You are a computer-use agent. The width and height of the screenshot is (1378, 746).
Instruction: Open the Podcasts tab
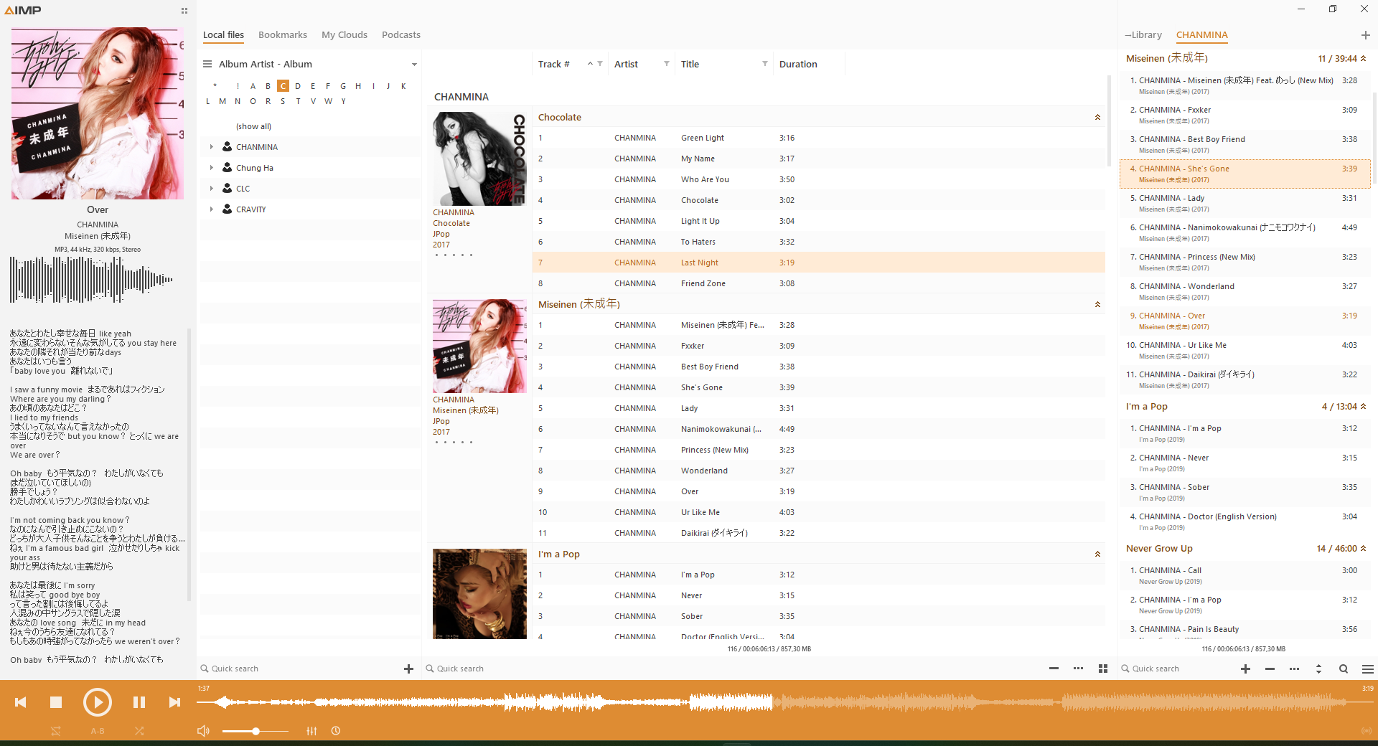tap(401, 34)
